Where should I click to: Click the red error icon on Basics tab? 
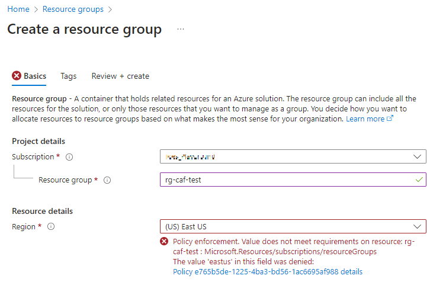17,76
